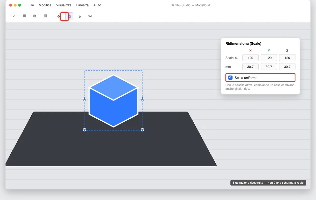Click the left middle handle of the selection box
The image size is (316, 200).
(85, 99)
